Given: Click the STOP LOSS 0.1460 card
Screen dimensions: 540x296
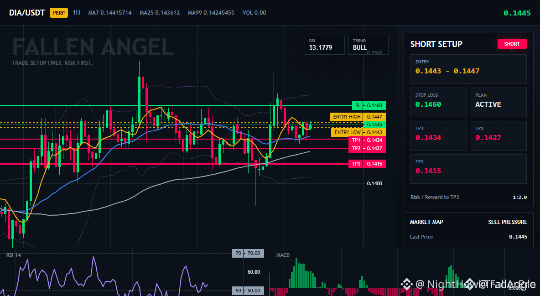Looking at the screenshot, I should 438,102.
